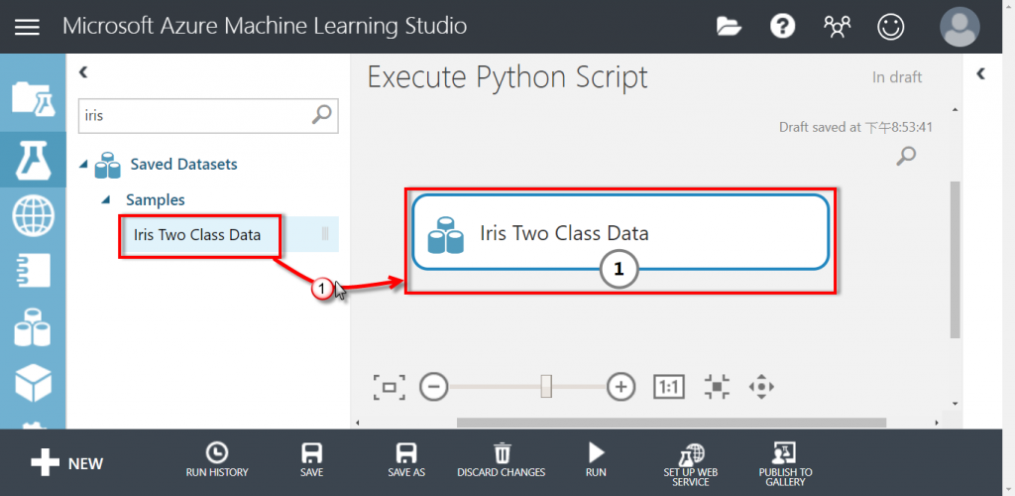Expand the properties pane chevron
Image resolution: width=1015 pixels, height=496 pixels.
tap(981, 73)
